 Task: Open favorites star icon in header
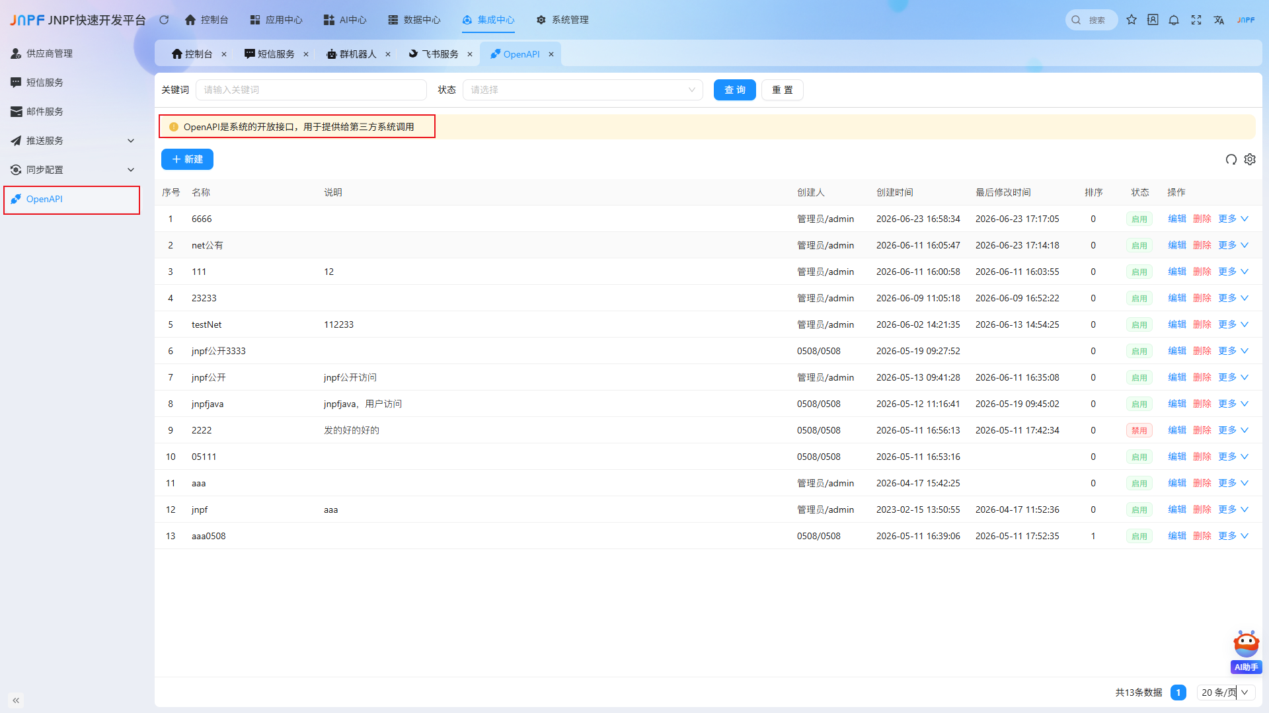pyautogui.click(x=1132, y=20)
